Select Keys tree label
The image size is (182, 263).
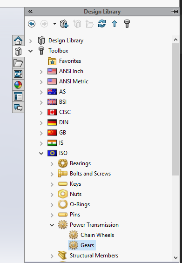pos(75,184)
